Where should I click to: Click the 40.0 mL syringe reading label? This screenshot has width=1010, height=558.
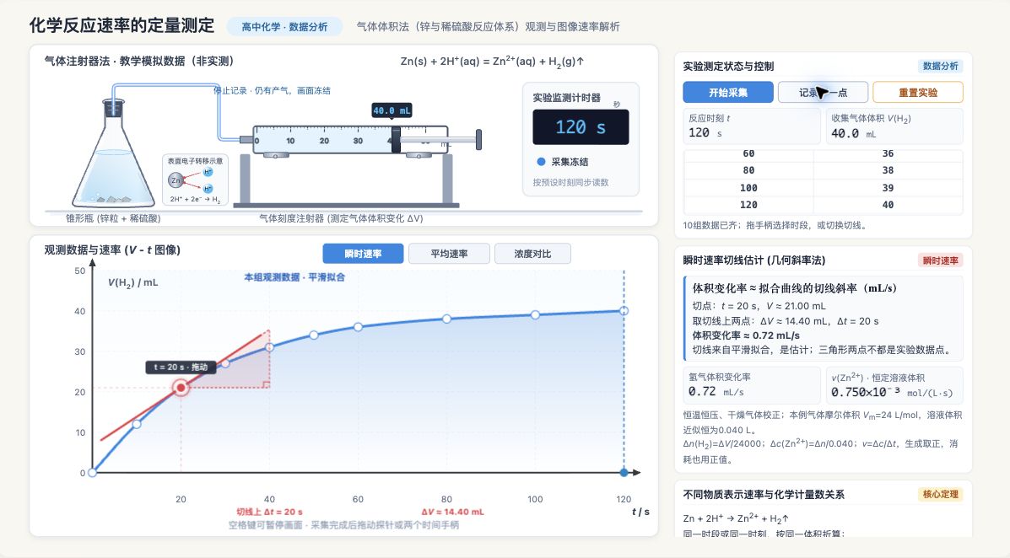(x=392, y=110)
